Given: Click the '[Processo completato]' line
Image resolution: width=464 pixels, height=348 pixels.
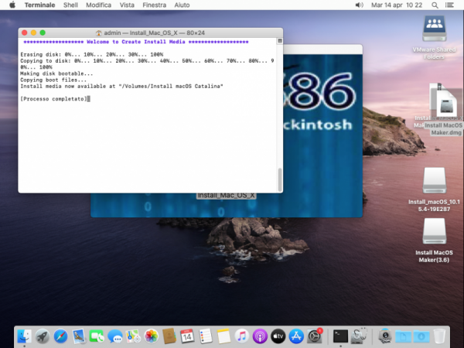Looking at the screenshot, I should [53, 99].
